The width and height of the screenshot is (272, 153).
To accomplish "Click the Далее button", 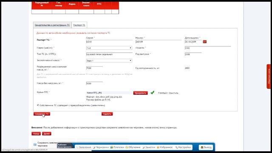I will point(47,134).
